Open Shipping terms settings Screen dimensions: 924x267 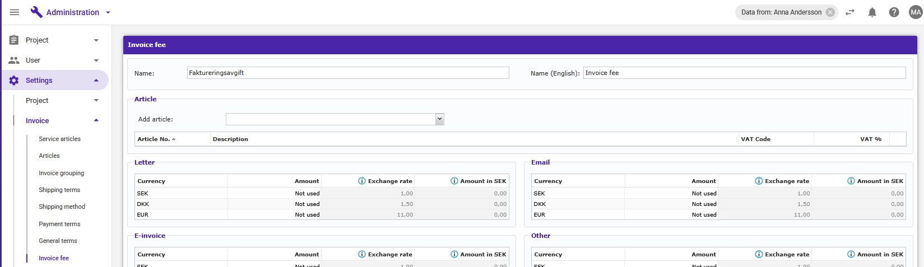(x=59, y=190)
